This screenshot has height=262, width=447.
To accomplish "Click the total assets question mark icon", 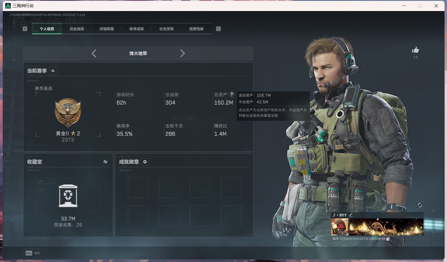I will point(232,94).
